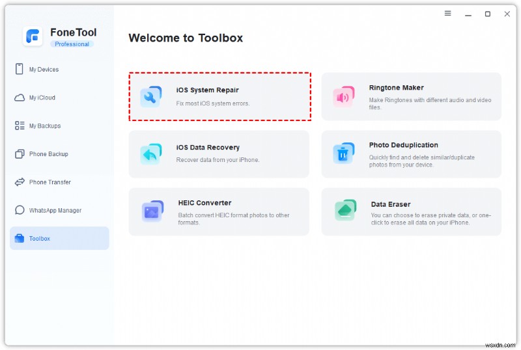Click the iOS System Repair wrench icon
Image resolution: width=521 pixels, height=350 pixels.
(151, 97)
